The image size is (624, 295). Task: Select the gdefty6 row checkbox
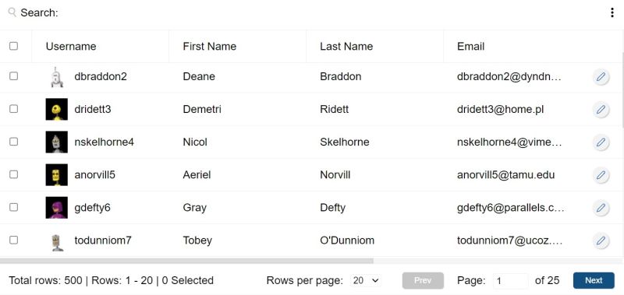(x=13, y=207)
